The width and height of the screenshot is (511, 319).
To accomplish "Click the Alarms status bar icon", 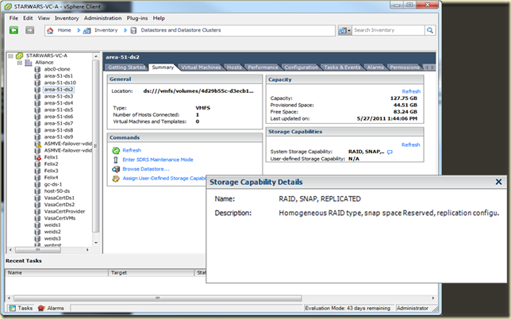I will coord(41,308).
